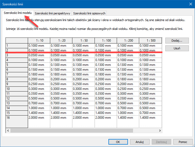Click the left arrow of horizontal scrollbar
Screen dimensions: 195x147
coord(8,131)
